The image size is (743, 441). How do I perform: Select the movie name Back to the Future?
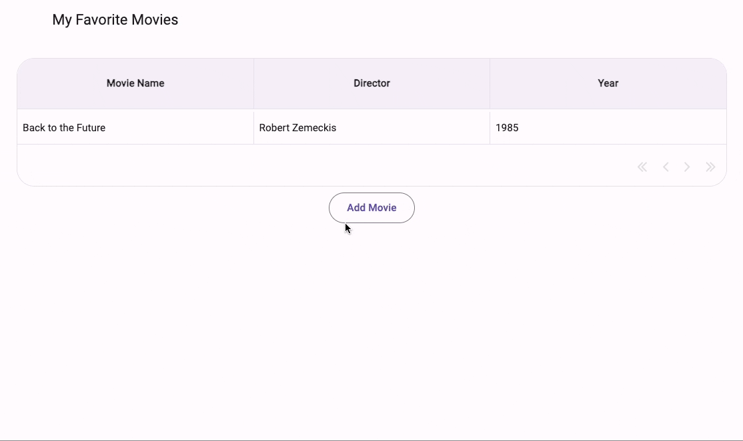tap(64, 127)
